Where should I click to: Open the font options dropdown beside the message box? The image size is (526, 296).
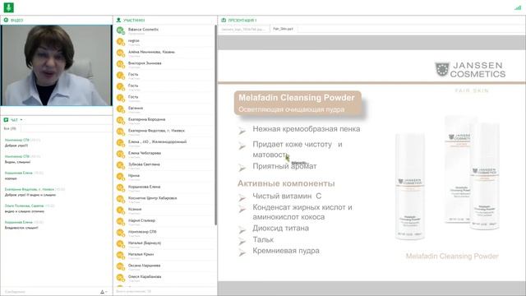pos(104,292)
